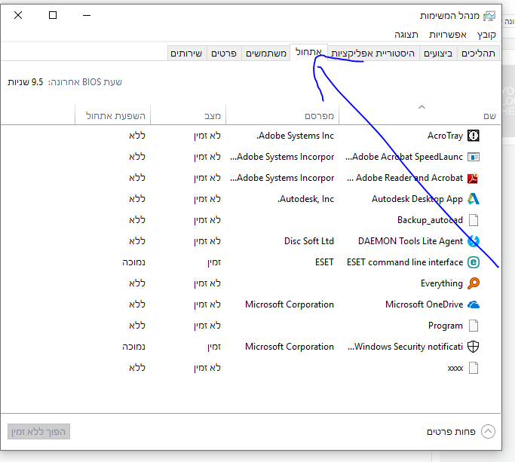
Task: Select the Backup_autocad name
Action: pos(430,220)
